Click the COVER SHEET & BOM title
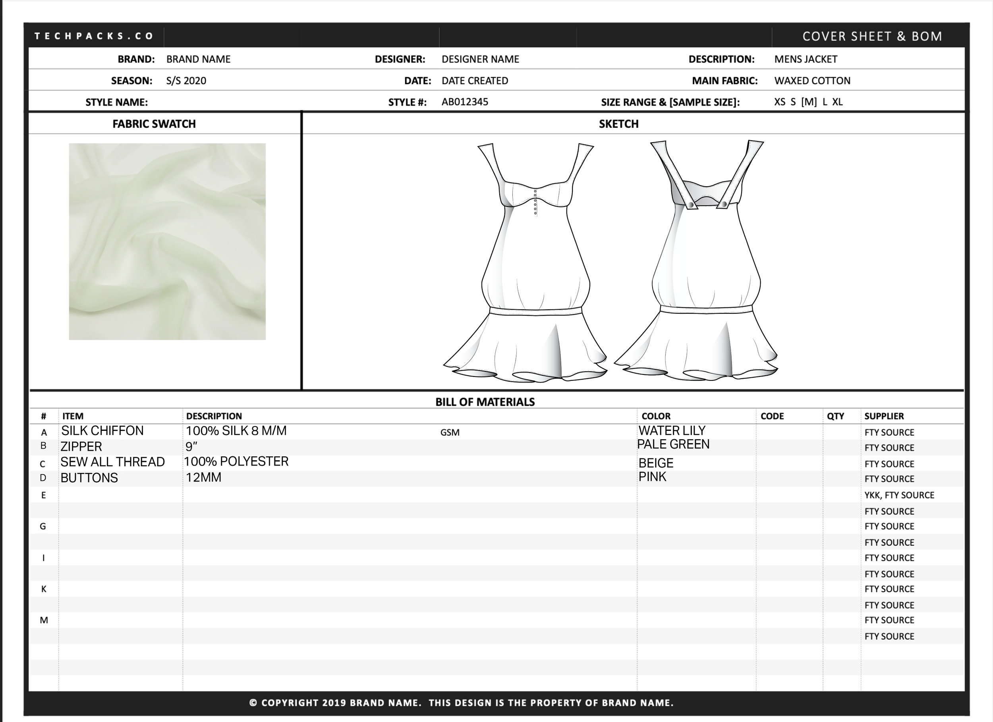 [872, 36]
